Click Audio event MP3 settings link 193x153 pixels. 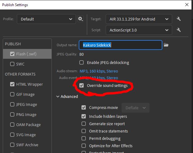pos(99,78)
